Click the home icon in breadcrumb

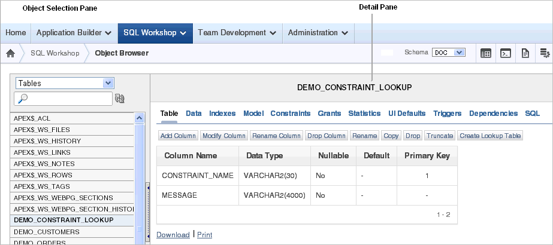point(11,53)
